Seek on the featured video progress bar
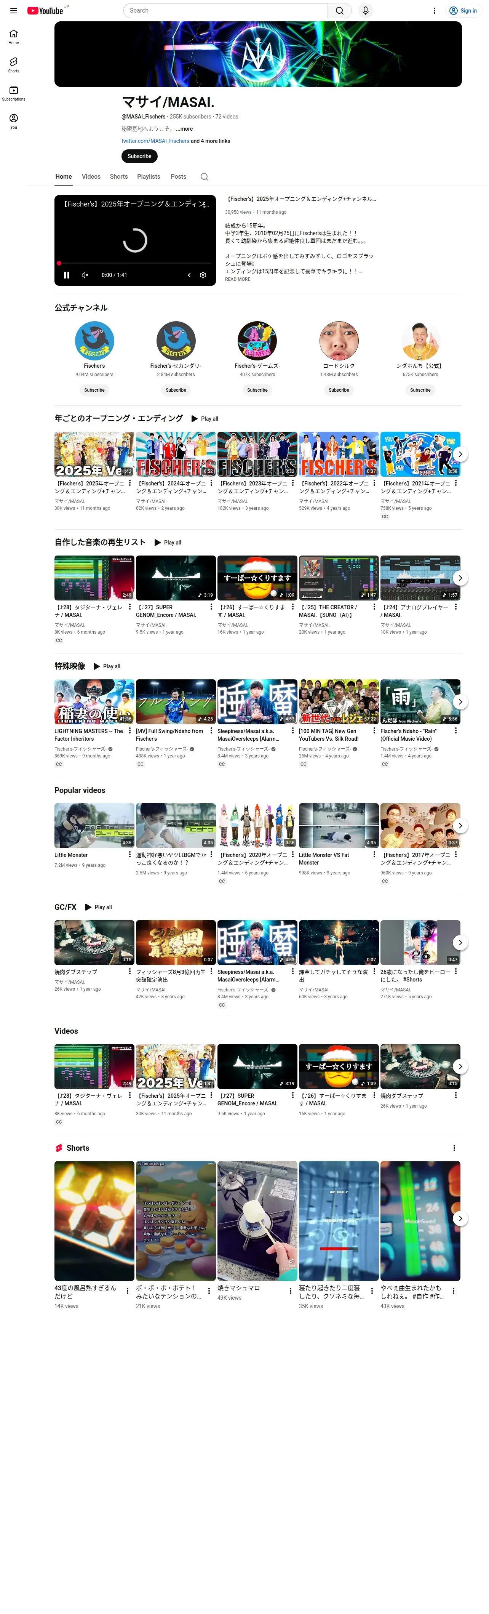This screenshot has height=1614, width=489. click(x=134, y=263)
